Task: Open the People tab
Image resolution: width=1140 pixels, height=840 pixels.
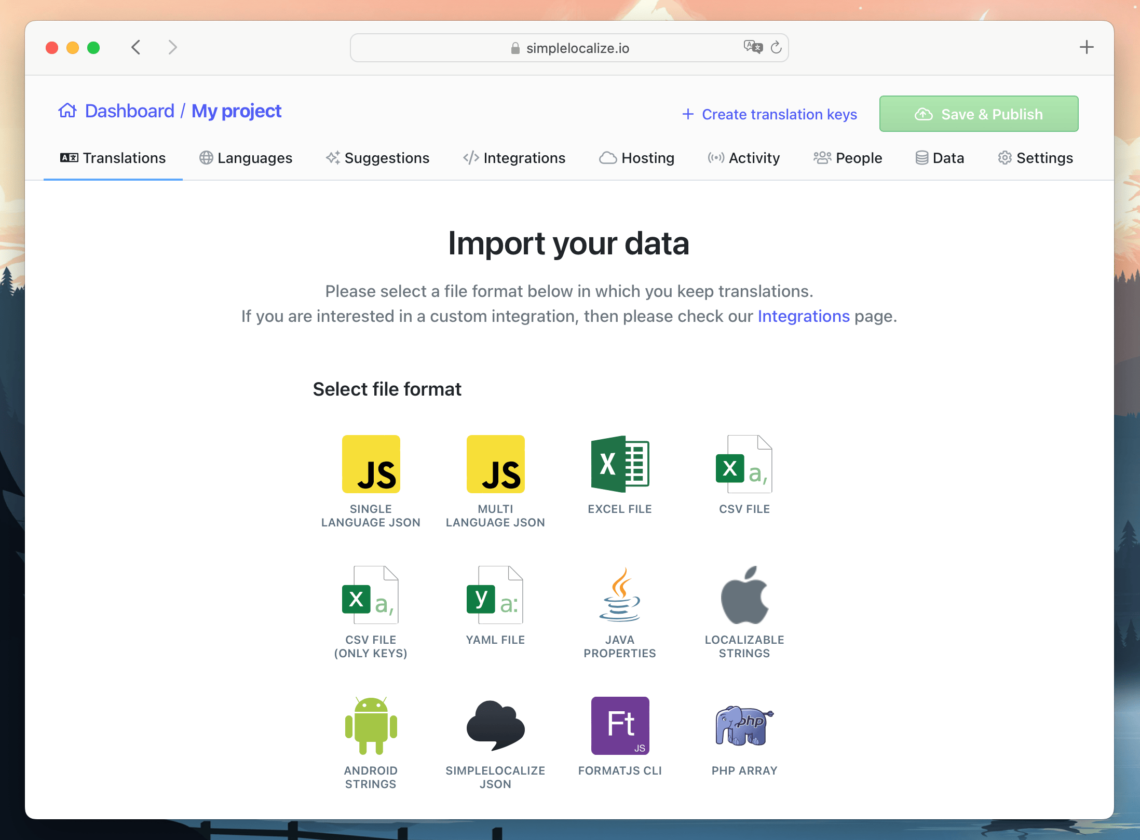Action: point(847,158)
